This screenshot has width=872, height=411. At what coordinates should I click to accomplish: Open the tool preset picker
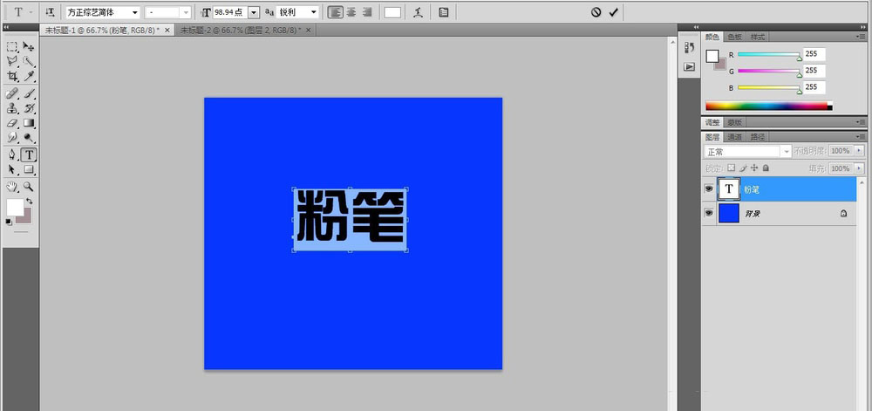pyautogui.click(x=22, y=12)
